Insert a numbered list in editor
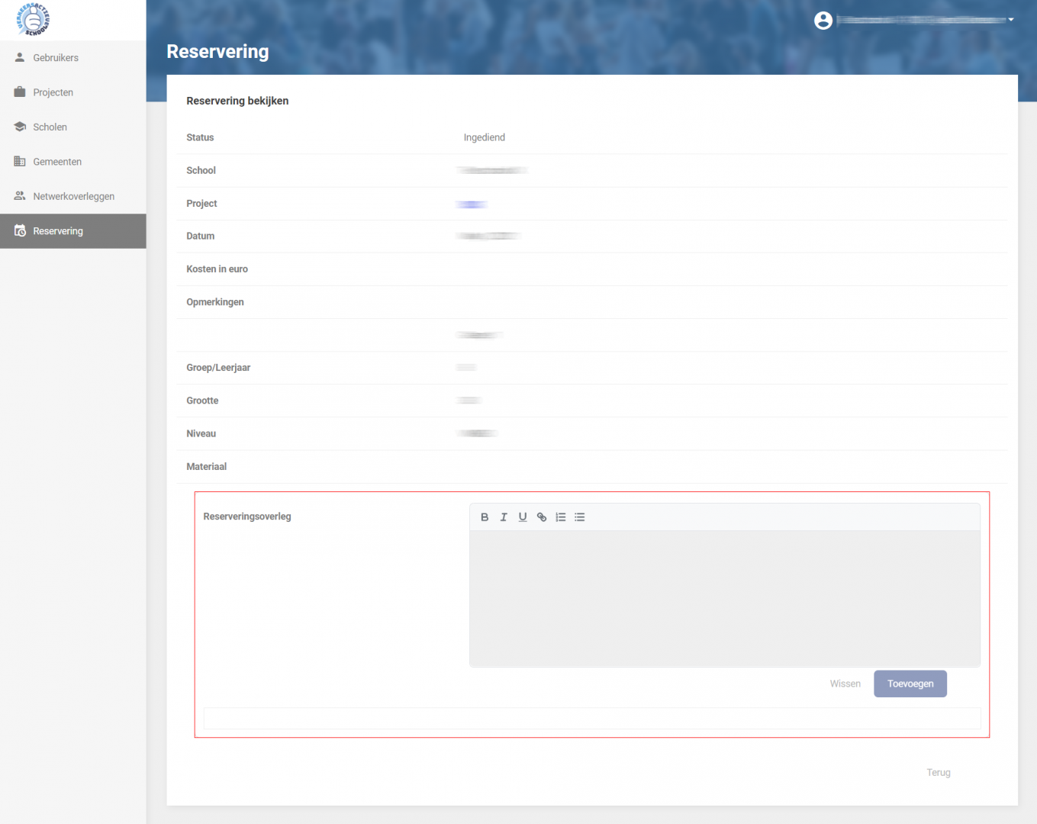The image size is (1037, 824). [561, 517]
